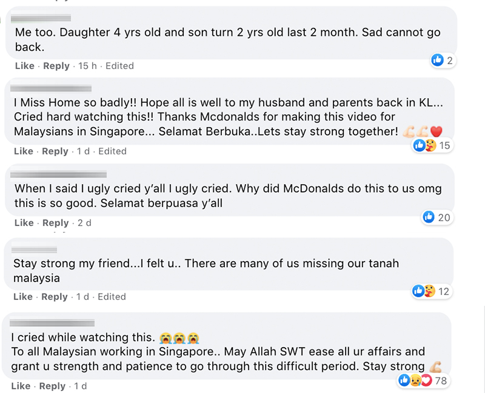This screenshot has width=485, height=393.
Task: Like the 'I ugly cried' comment
Action: tap(24, 223)
